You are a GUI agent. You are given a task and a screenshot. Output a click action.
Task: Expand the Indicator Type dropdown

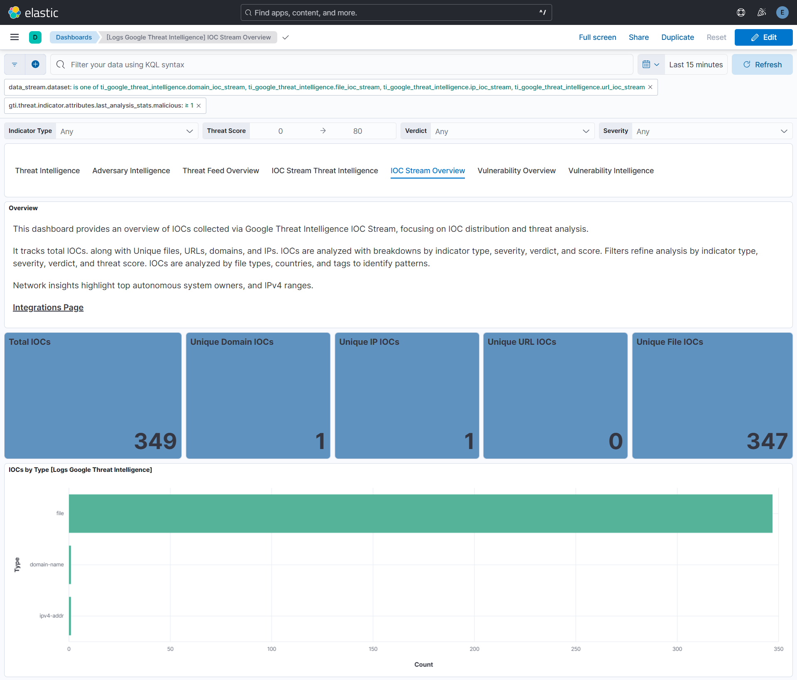(127, 131)
